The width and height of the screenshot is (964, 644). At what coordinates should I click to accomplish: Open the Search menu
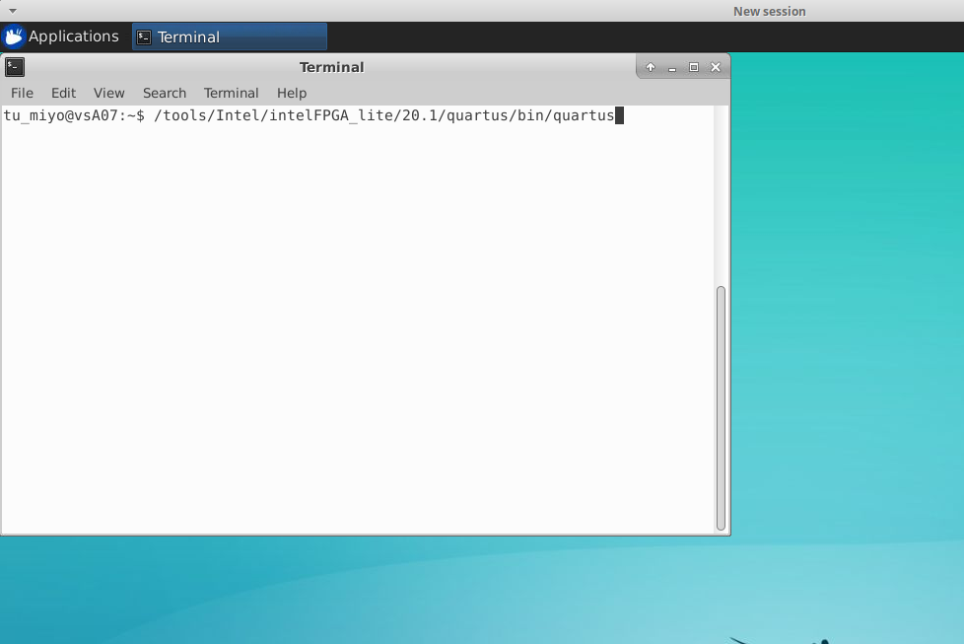(164, 93)
